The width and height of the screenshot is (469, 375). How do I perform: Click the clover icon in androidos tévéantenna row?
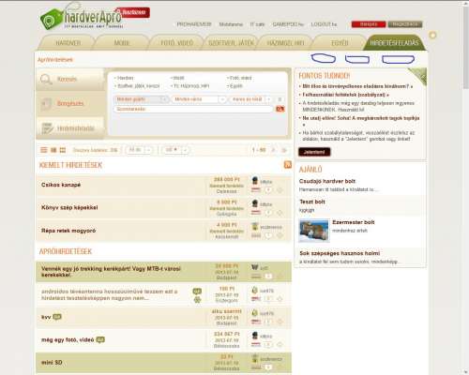[x=197, y=300]
